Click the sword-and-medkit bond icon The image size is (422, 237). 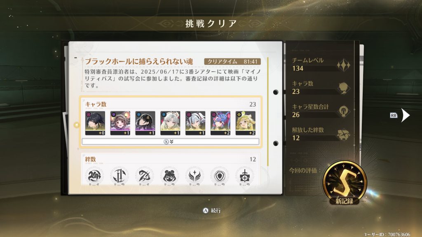coord(245,176)
